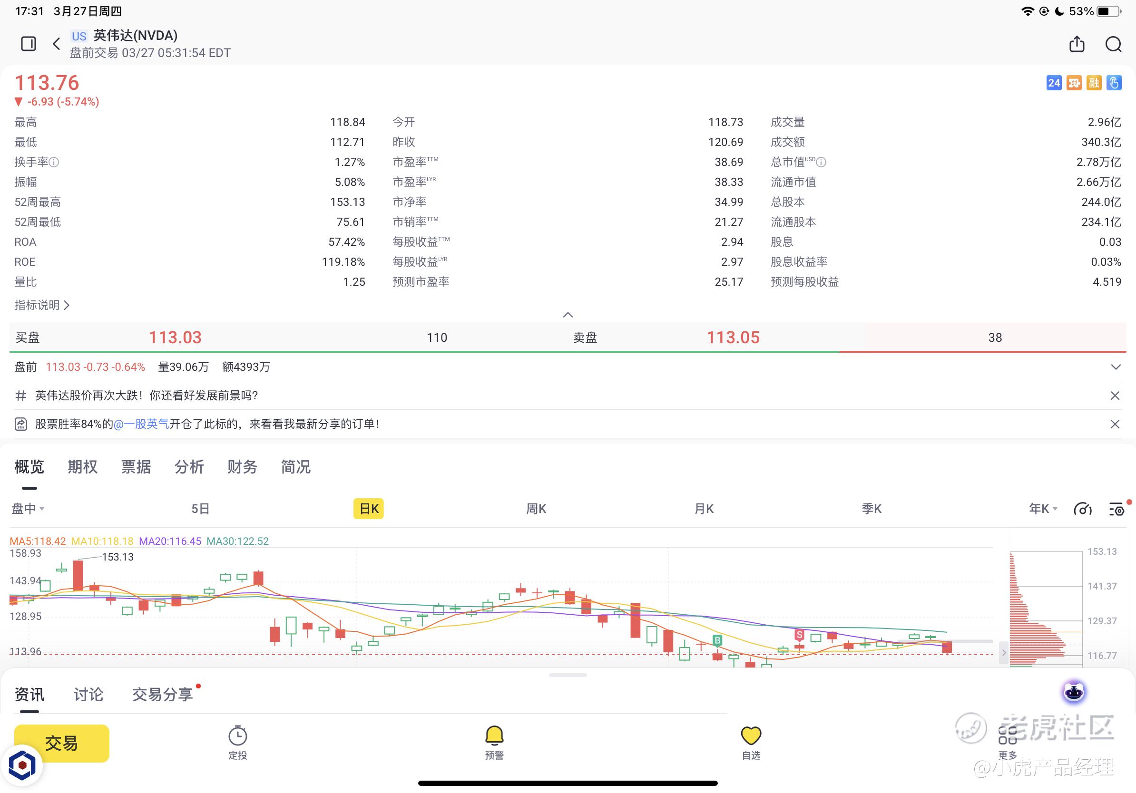Tap the hashtag topic icon
Screen dimensions: 1136x793
coord(21,396)
